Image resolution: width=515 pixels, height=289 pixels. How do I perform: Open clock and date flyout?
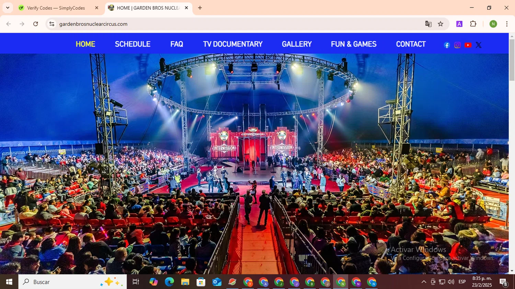coord(482,282)
